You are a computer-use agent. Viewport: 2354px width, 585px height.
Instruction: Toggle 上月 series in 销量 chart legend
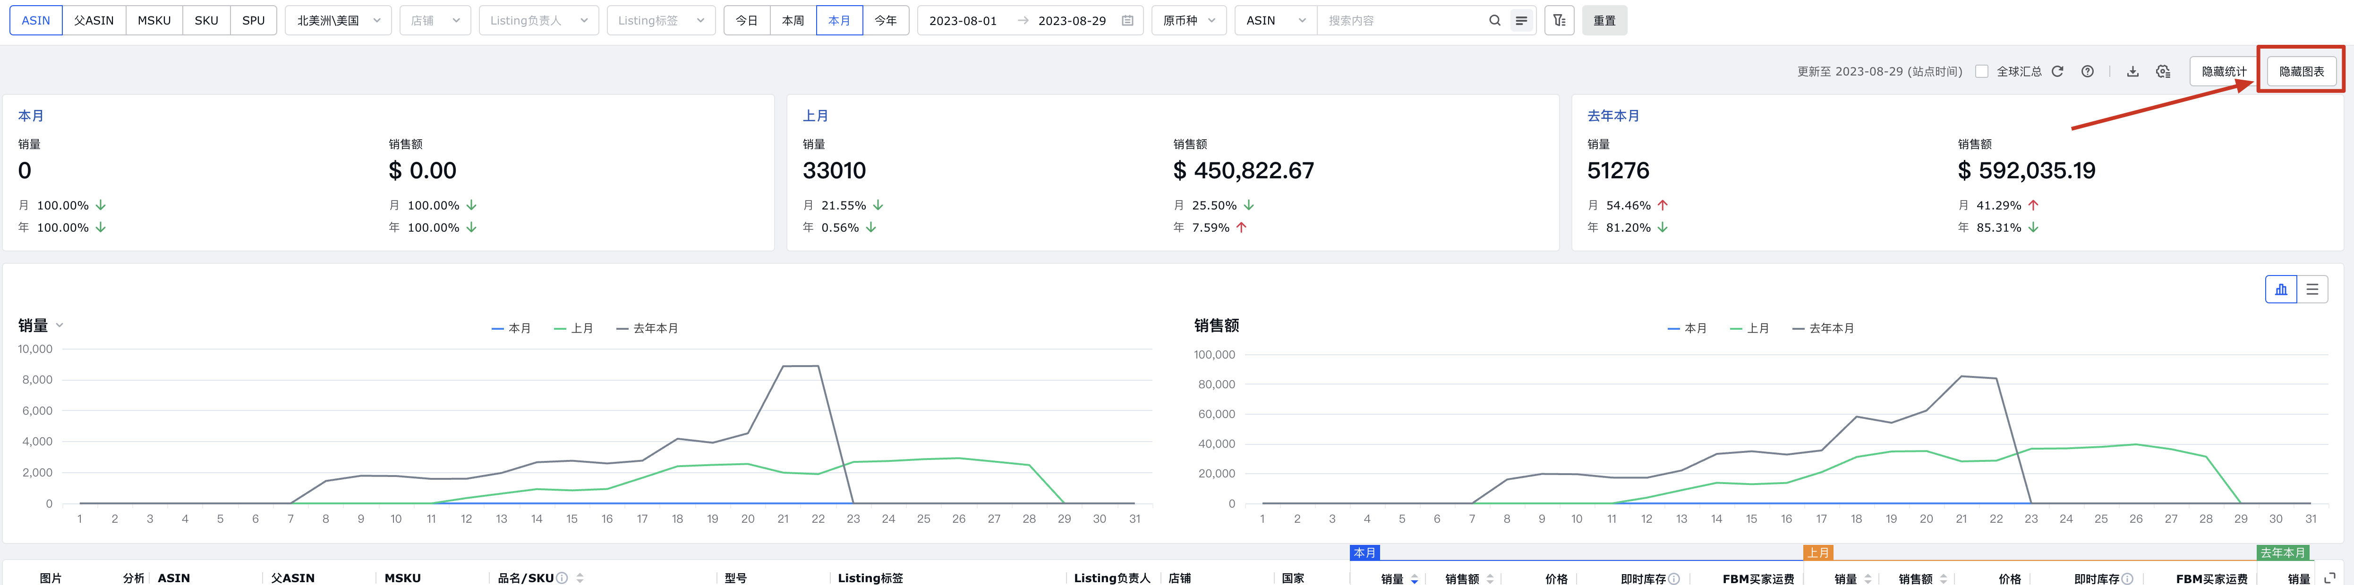[x=573, y=328]
